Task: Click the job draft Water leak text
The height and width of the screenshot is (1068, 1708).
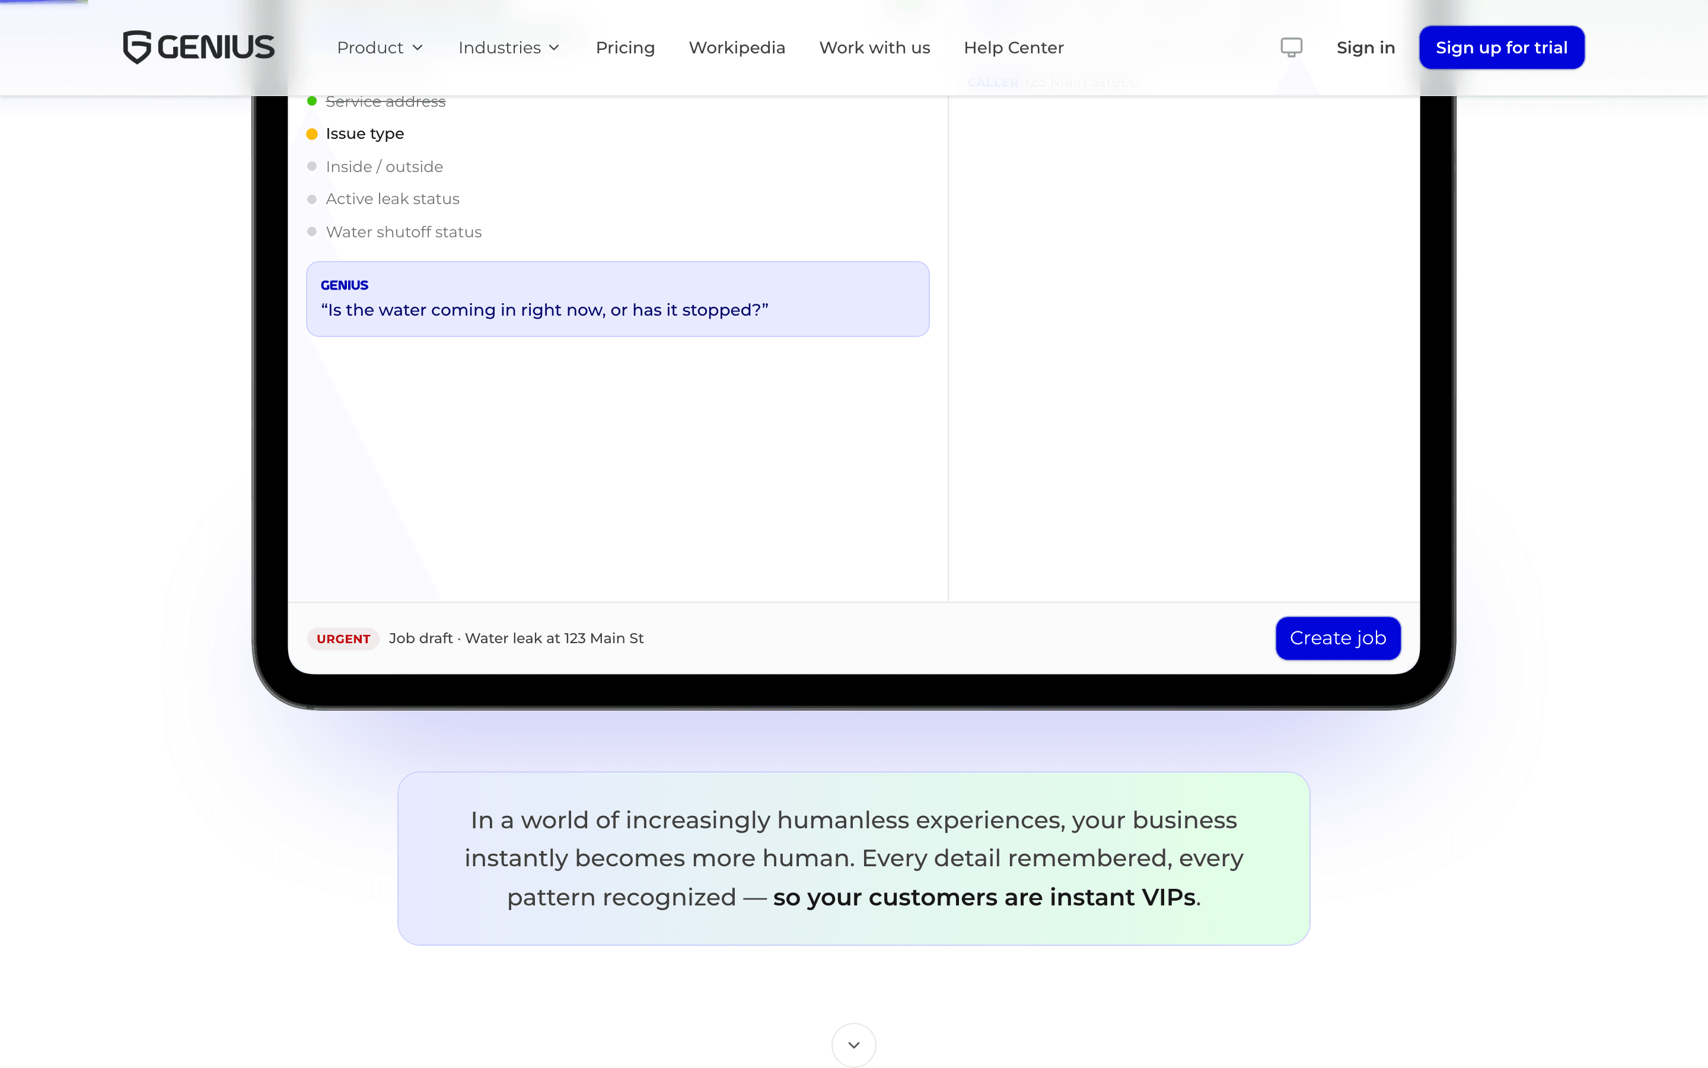Action: [x=516, y=638]
